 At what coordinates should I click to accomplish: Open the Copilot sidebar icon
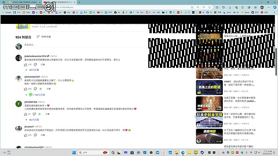(x=275, y=7)
